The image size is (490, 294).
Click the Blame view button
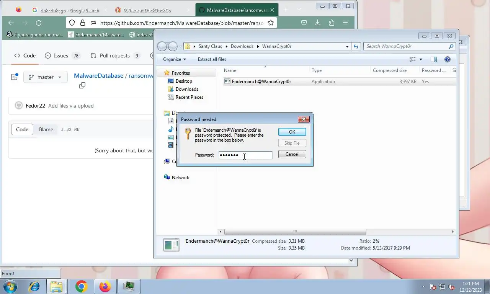[46, 129]
